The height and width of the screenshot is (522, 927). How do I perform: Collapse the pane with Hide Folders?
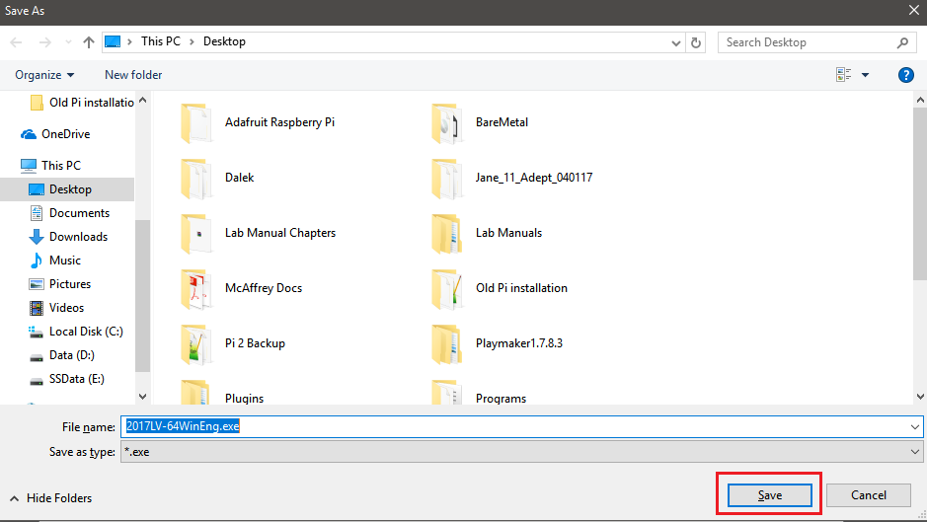point(52,498)
